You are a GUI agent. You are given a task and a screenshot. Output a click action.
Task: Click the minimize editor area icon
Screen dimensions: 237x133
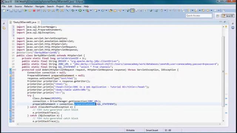[x=221, y=22]
